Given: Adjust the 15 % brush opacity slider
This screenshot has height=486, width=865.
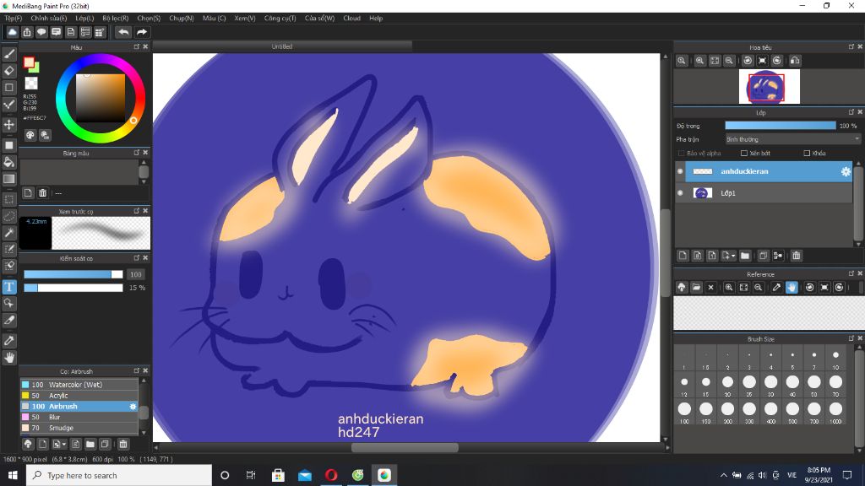Looking at the screenshot, I should point(73,288).
